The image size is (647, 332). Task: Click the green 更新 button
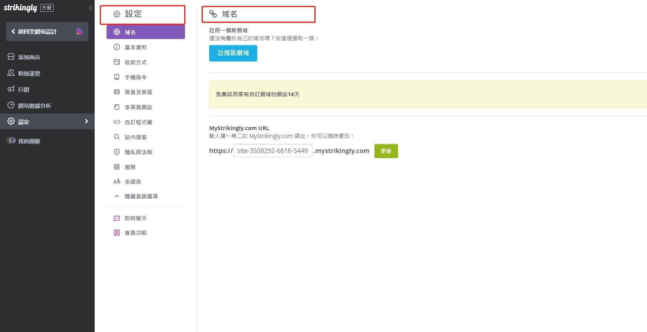coord(386,151)
